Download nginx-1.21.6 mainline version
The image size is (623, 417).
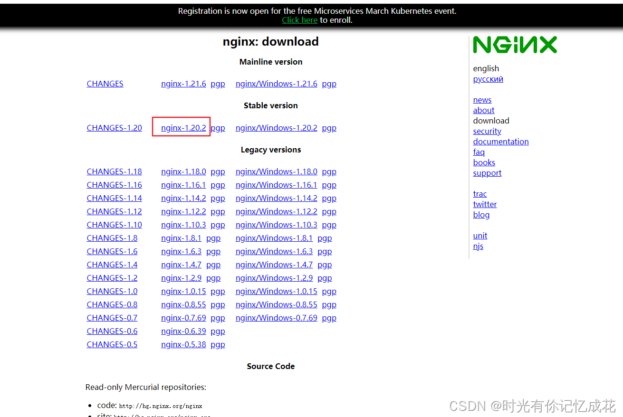tap(183, 84)
